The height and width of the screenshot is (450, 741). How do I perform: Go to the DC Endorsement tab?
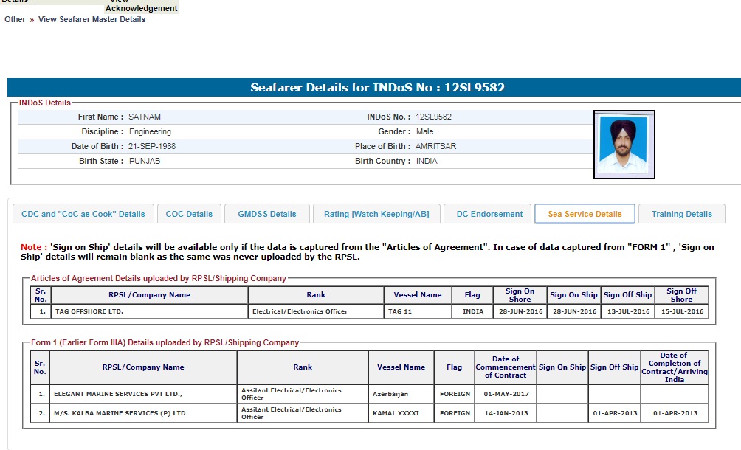coord(489,214)
